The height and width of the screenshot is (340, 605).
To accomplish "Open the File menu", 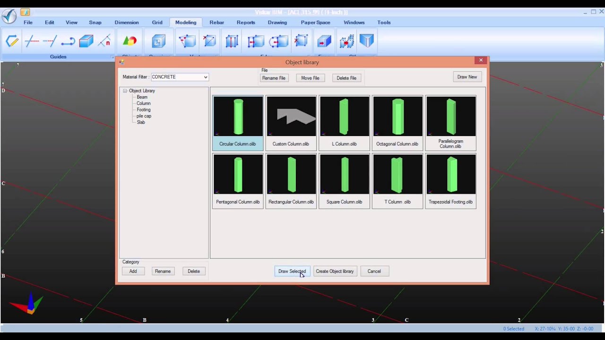I will pos(28,22).
